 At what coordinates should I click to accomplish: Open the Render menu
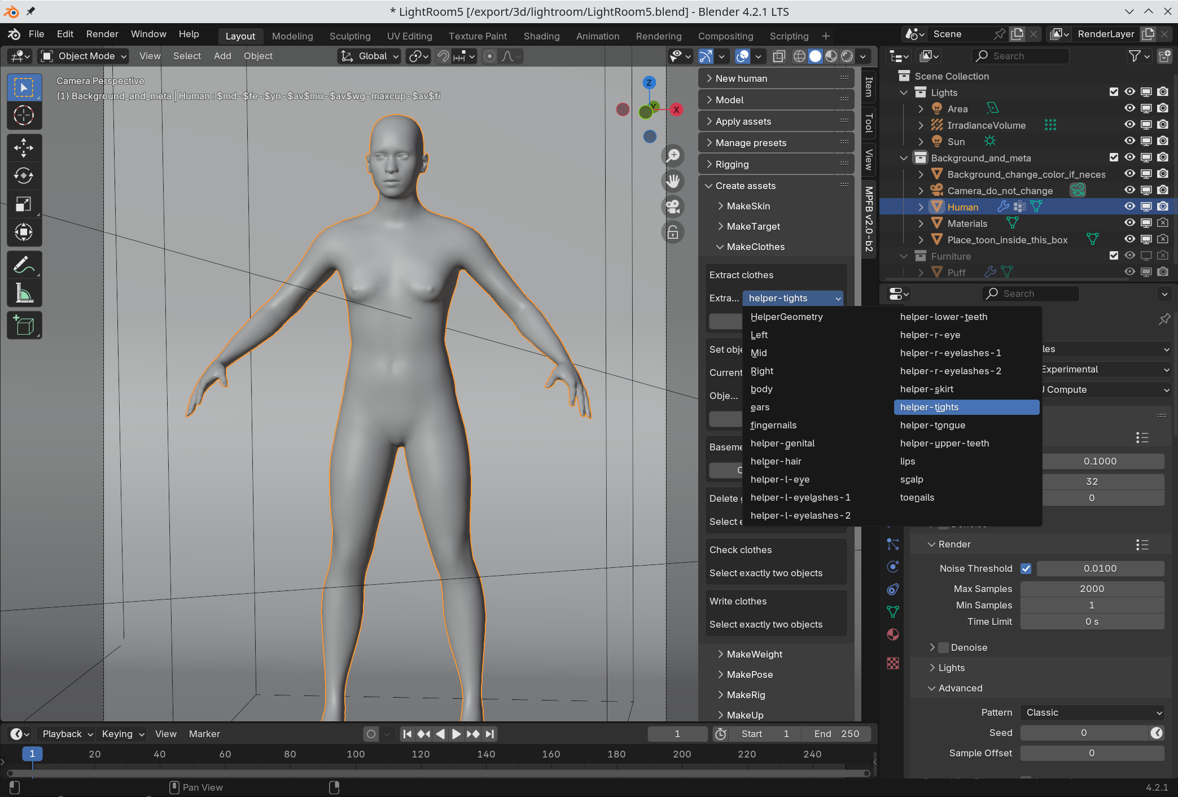(102, 34)
